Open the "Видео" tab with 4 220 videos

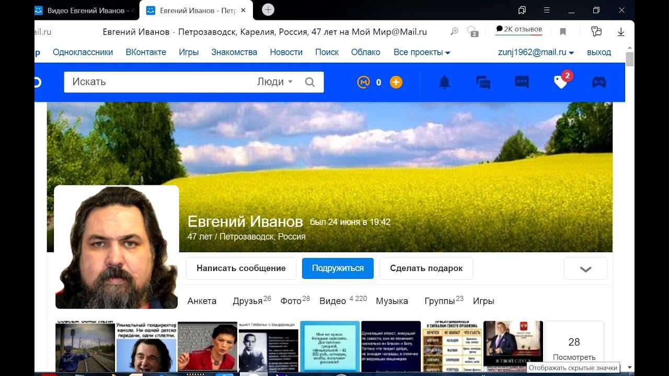[x=343, y=300]
